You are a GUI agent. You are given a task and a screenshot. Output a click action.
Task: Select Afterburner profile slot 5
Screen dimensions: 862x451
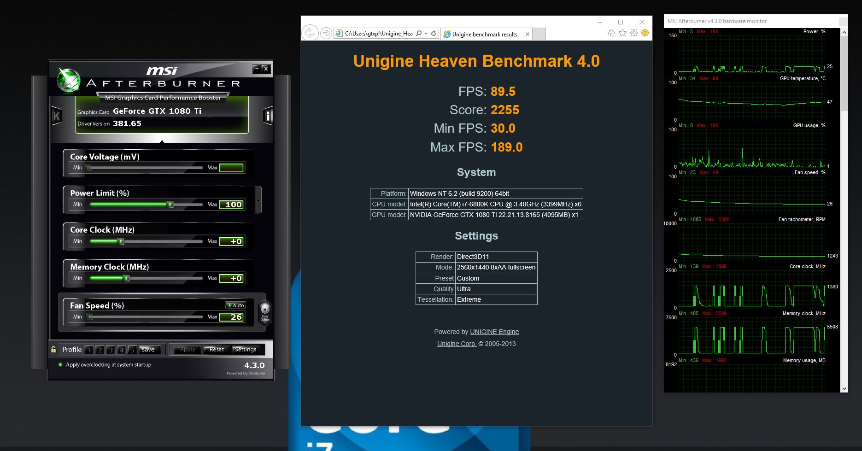click(132, 350)
